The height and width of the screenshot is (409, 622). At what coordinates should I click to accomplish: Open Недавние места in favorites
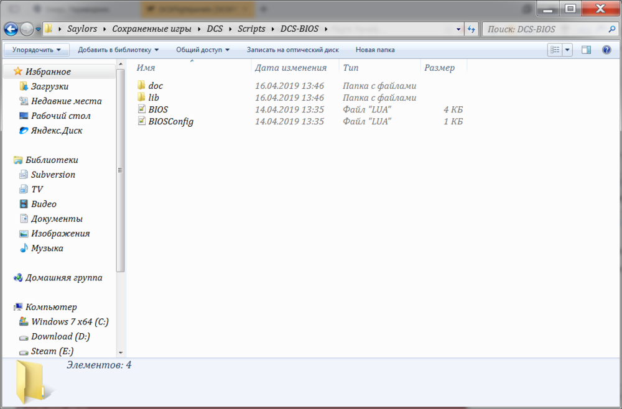[x=67, y=101]
